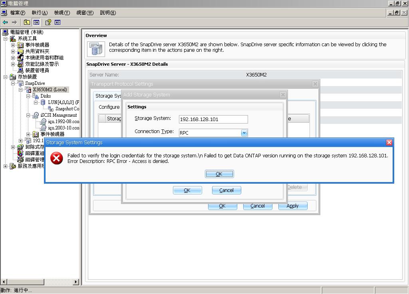Viewport: 409px width, 294px height.
Task: Select the 事件檢視器 node under 系統工具
Action: point(37,45)
